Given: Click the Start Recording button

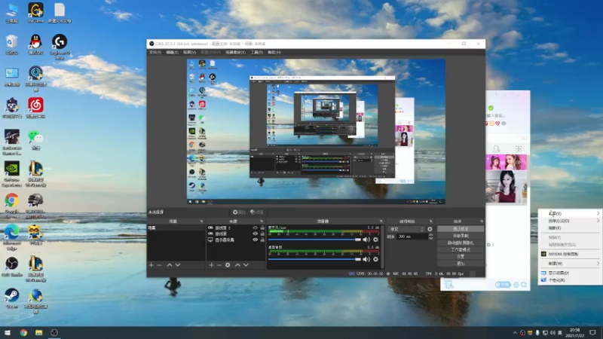Looking at the screenshot, I should click(x=461, y=236).
